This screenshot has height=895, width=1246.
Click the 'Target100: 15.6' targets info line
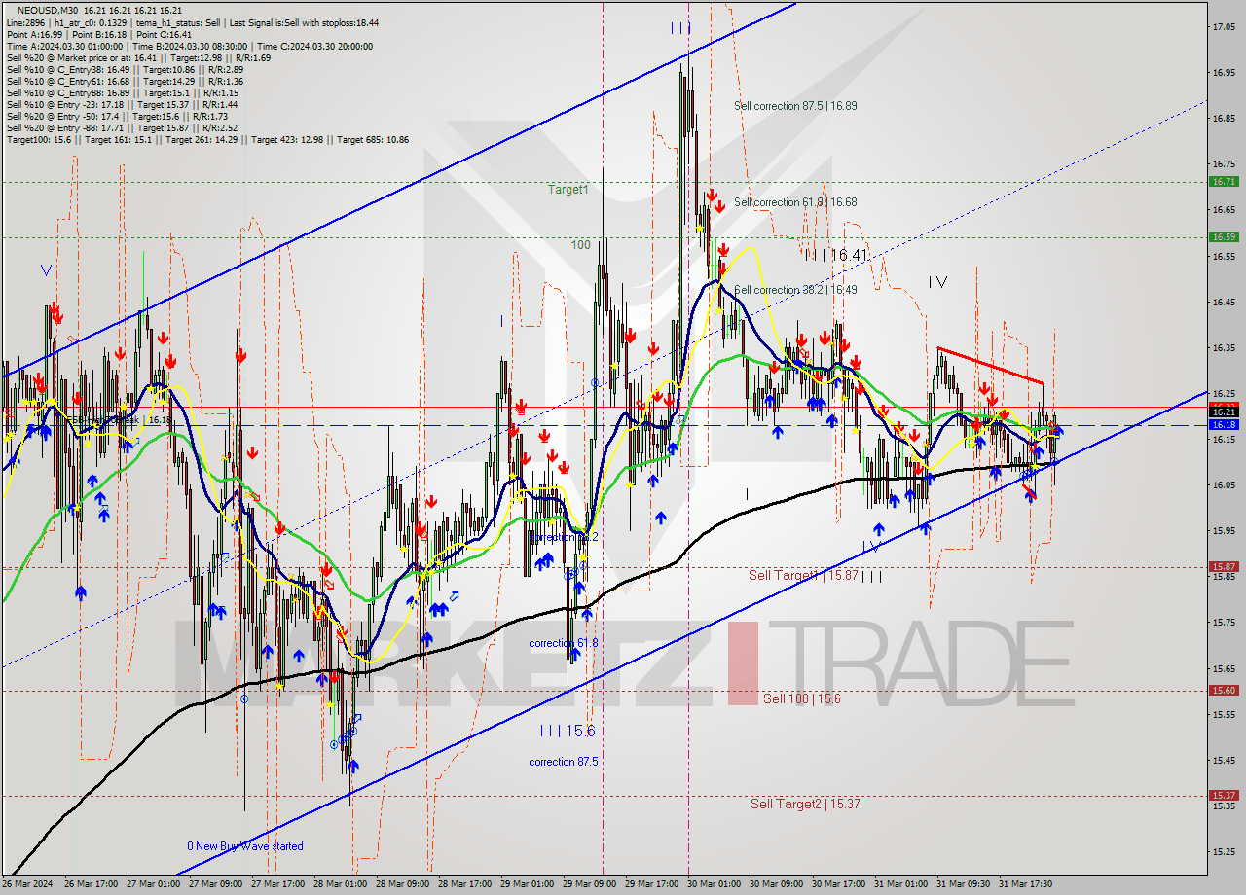coord(207,140)
